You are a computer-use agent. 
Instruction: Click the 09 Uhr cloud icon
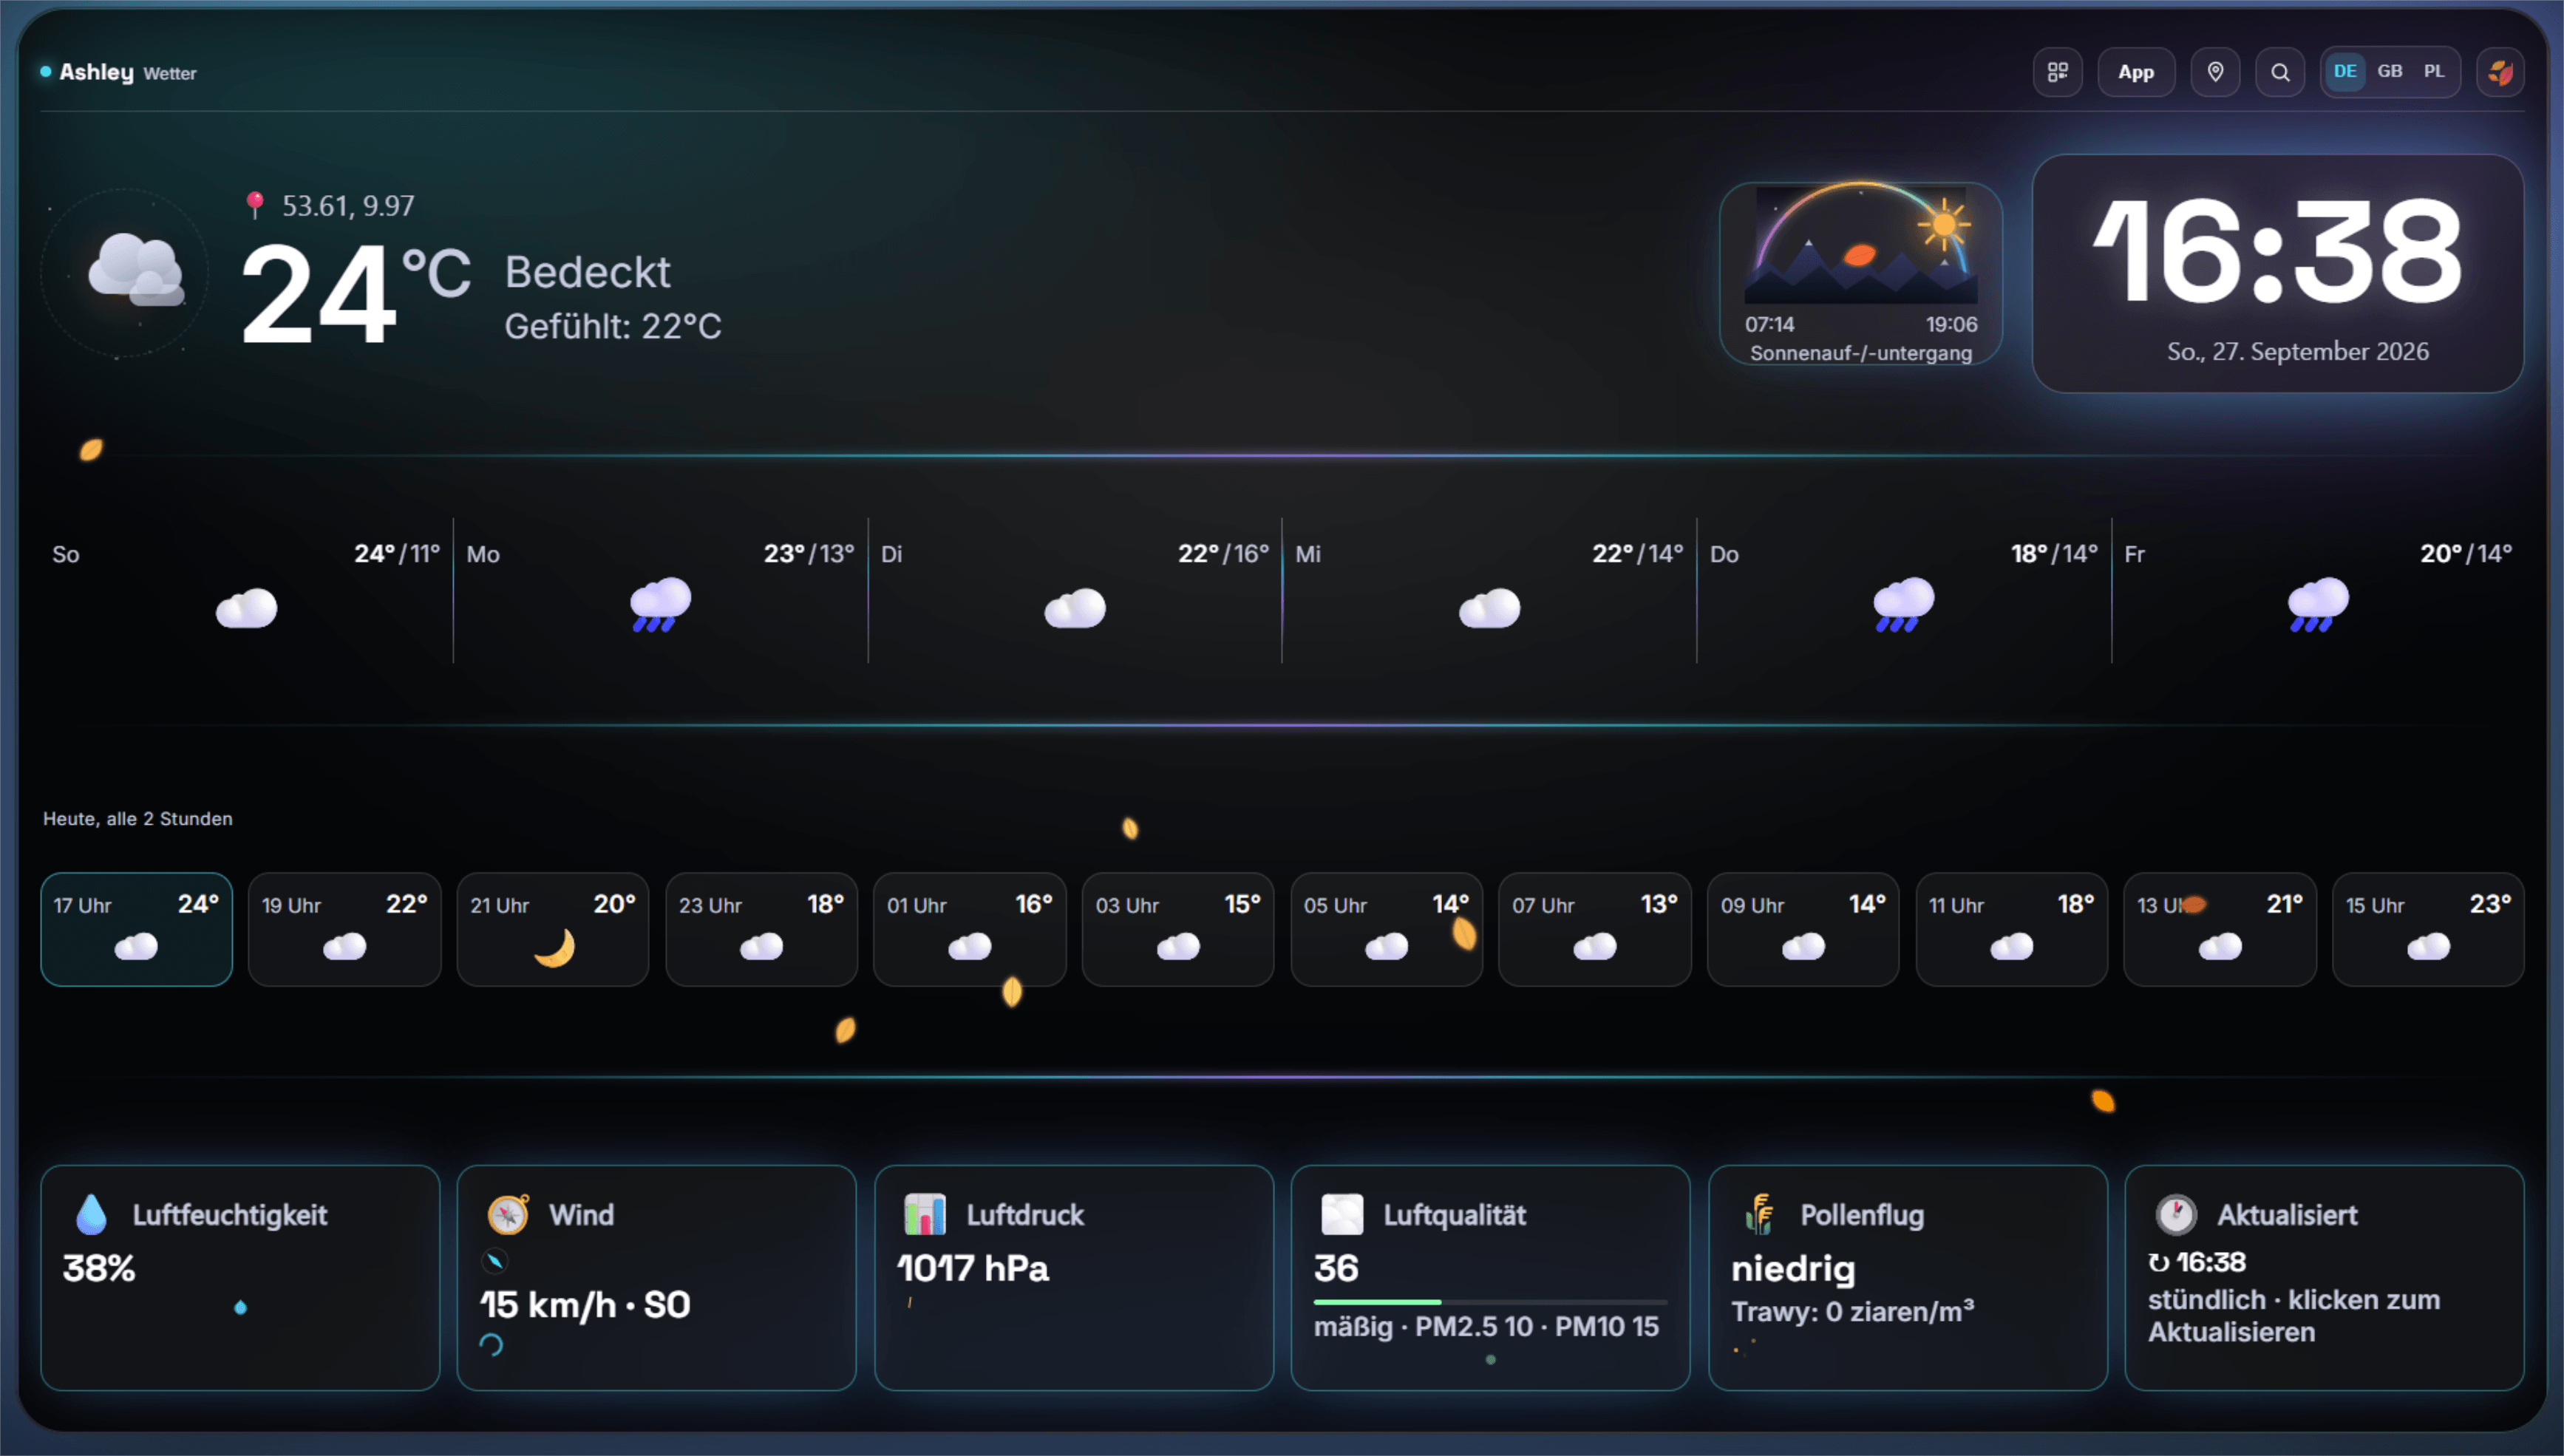[1803, 946]
